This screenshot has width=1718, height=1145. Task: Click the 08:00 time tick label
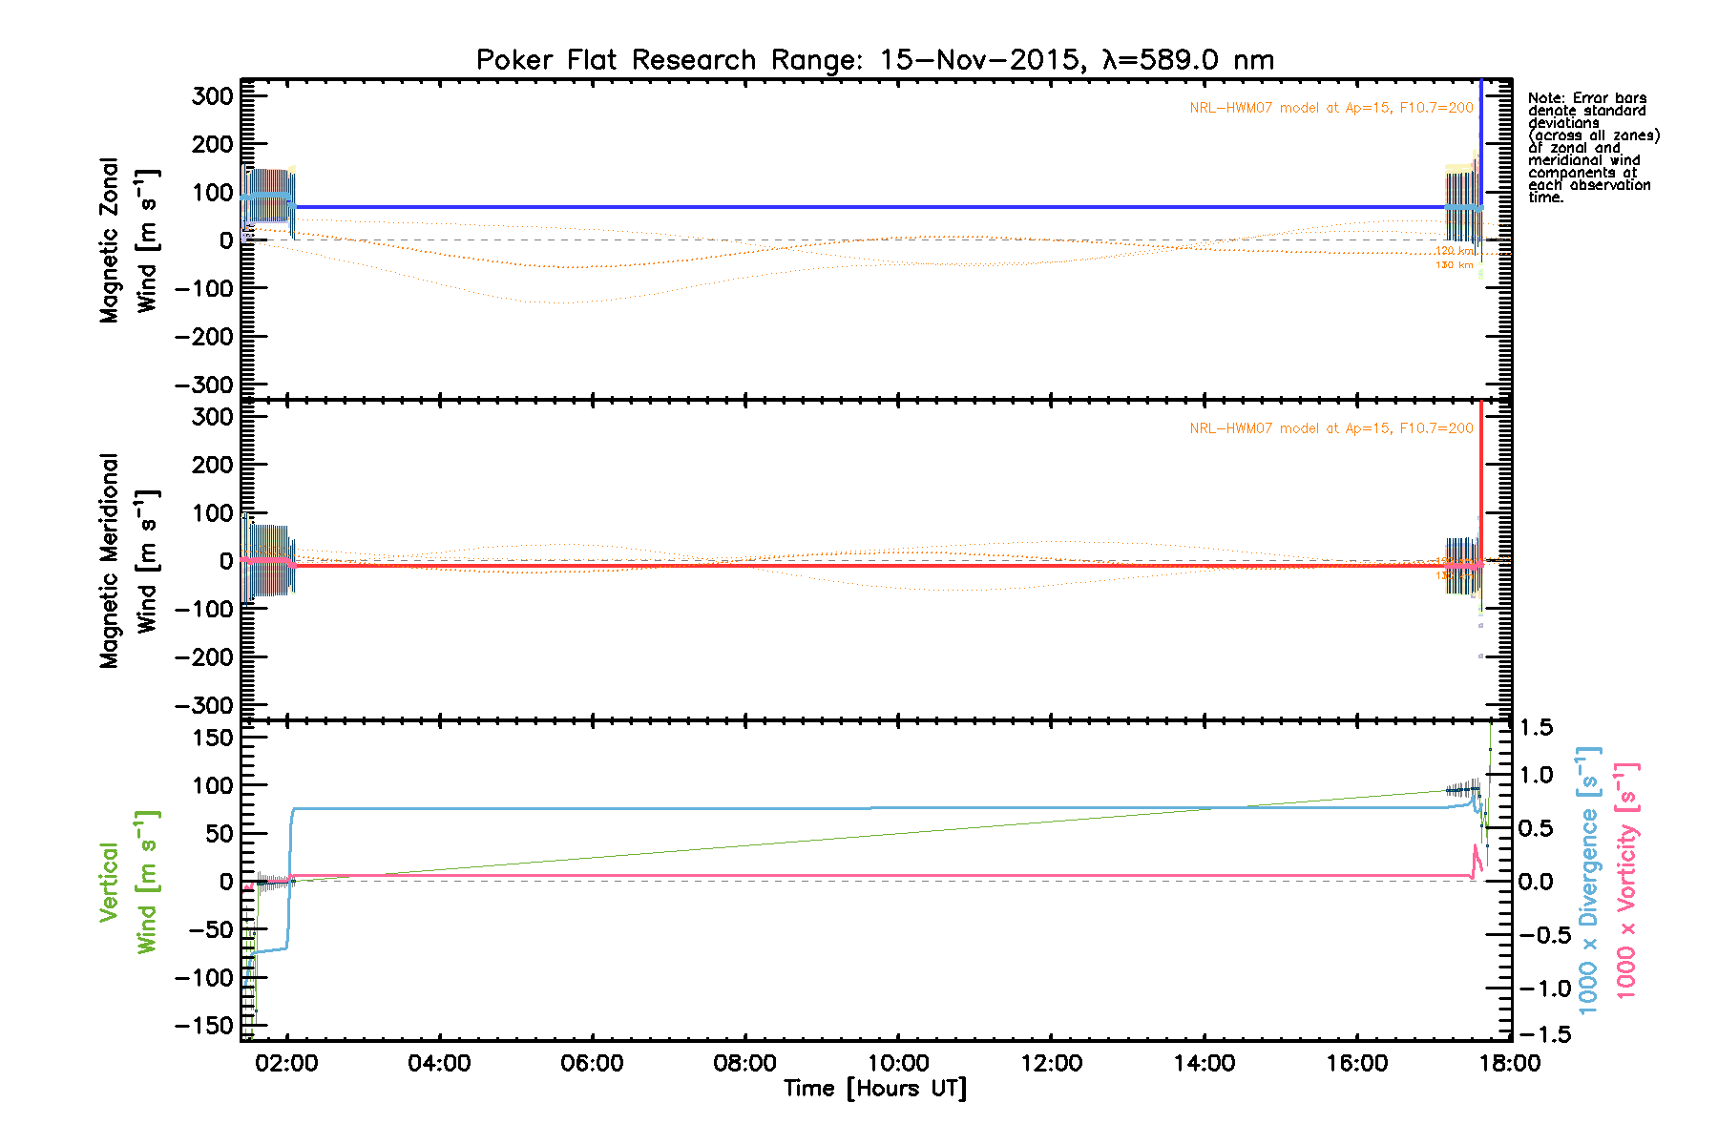[x=744, y=1064]
